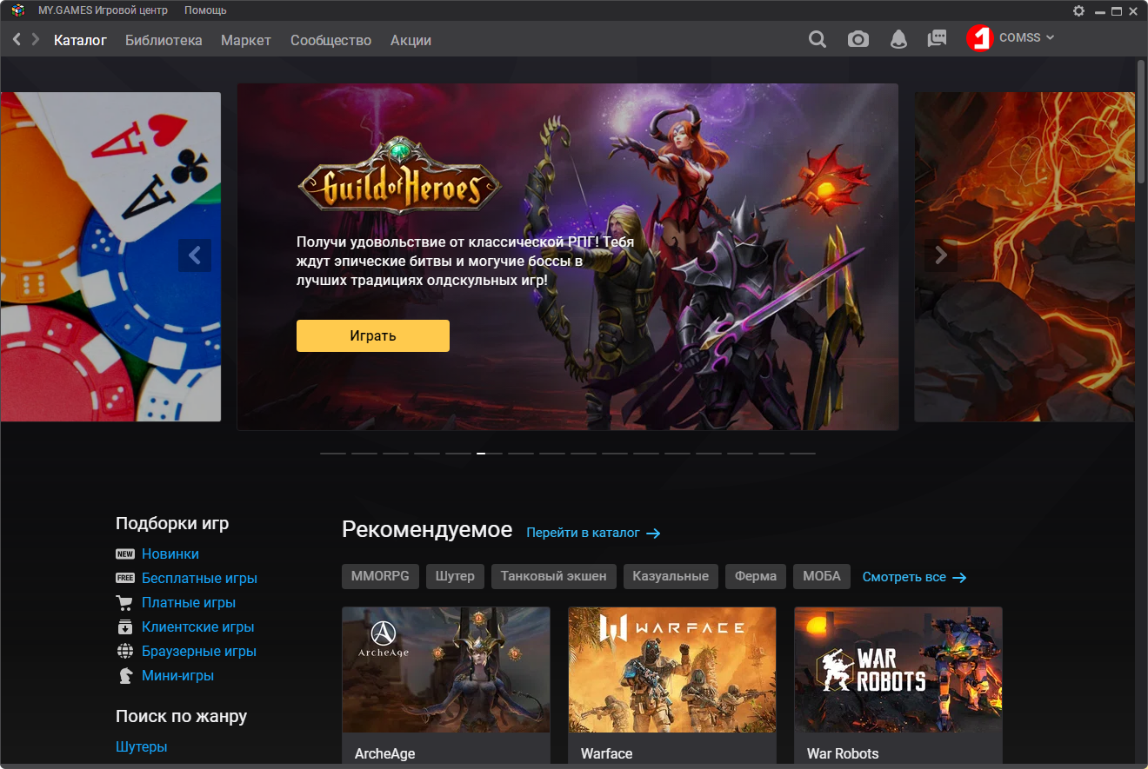The height and width of the screenshot is (769, 1148).
Task: Click the search magnifier icon
Action: pos(818,39)
